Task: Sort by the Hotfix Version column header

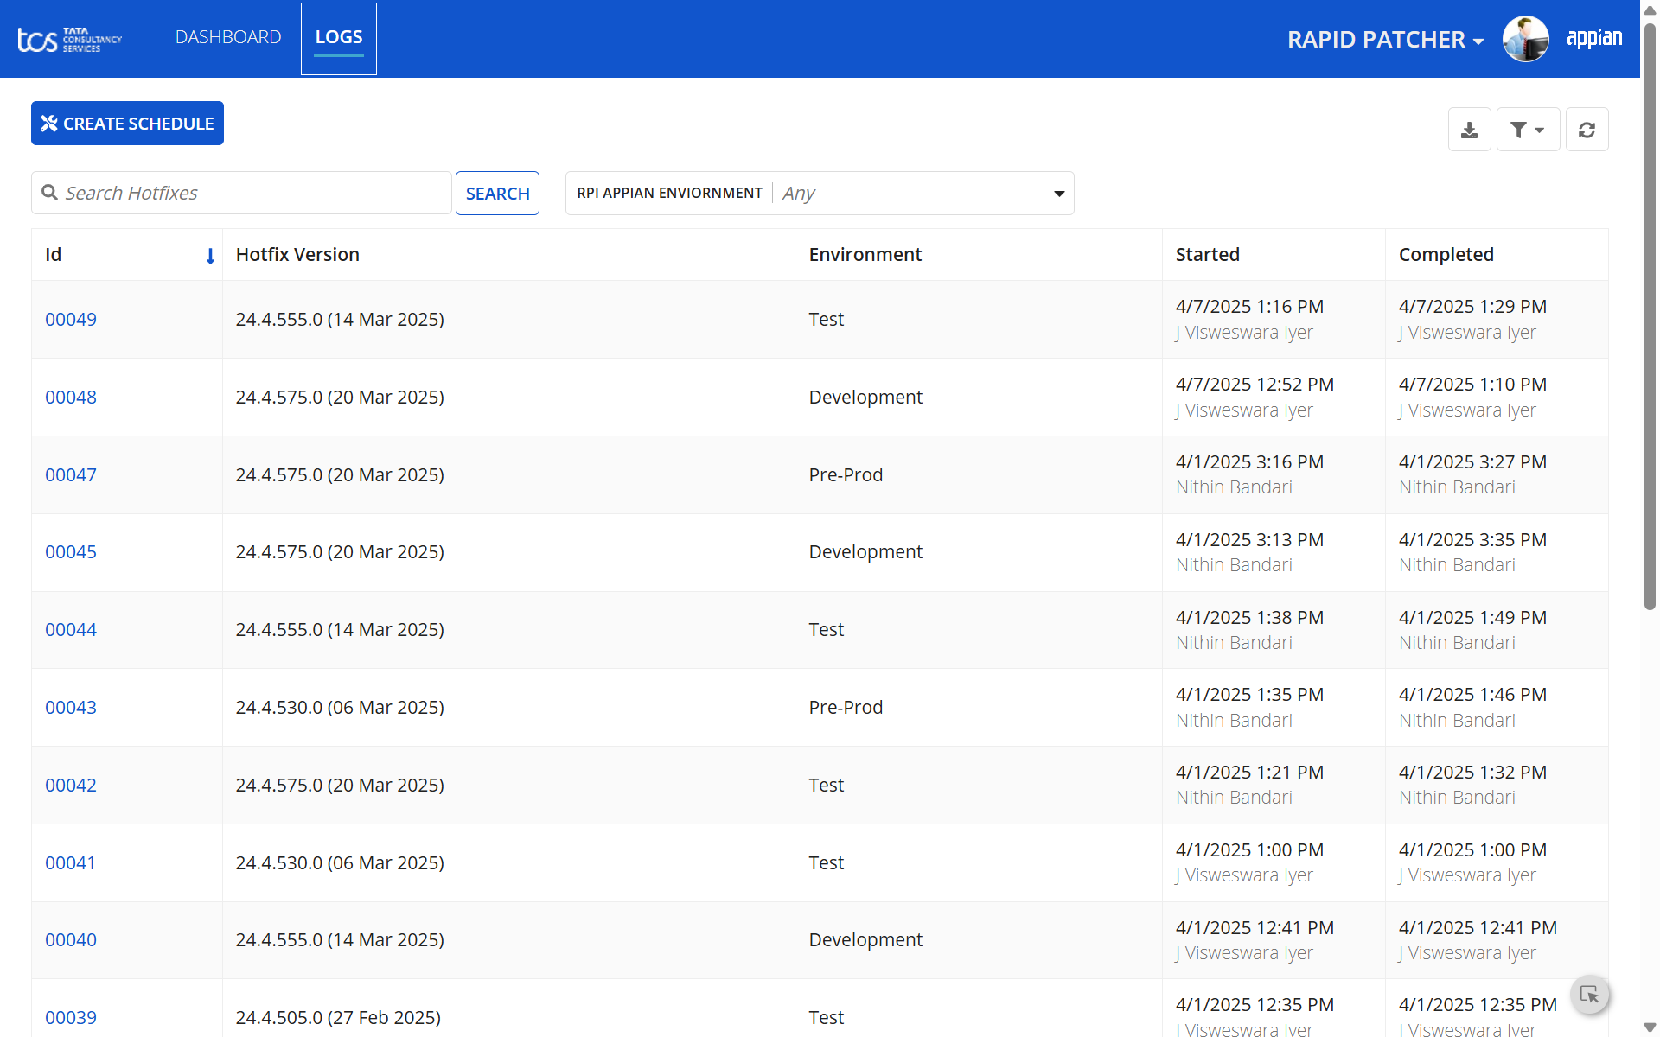Action: 297,254
